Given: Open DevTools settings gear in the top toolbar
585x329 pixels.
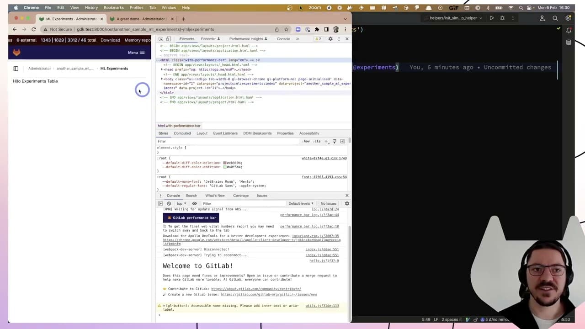Looking at the screenshot, I should [x=330, y=39].
